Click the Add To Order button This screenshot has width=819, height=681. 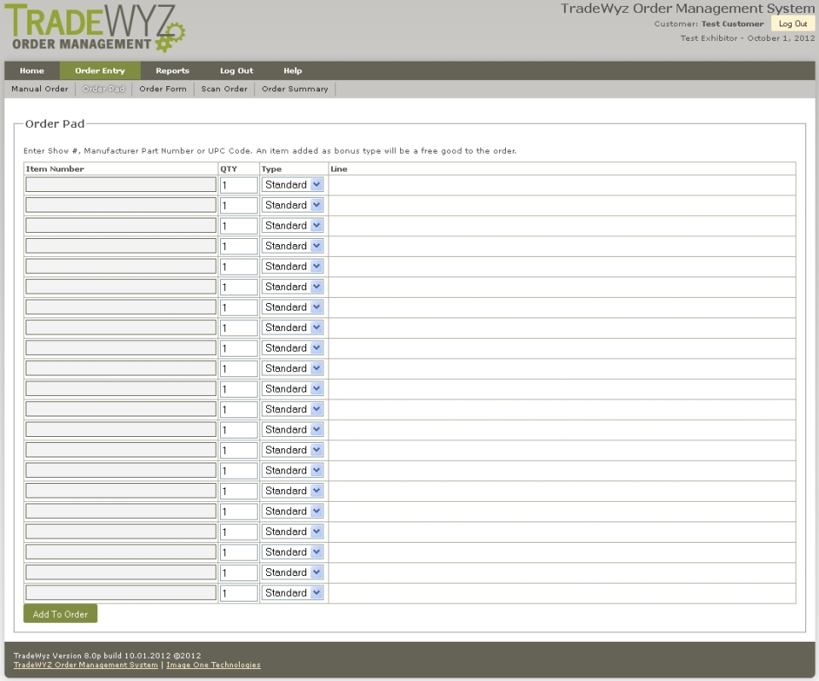[61, 614]
